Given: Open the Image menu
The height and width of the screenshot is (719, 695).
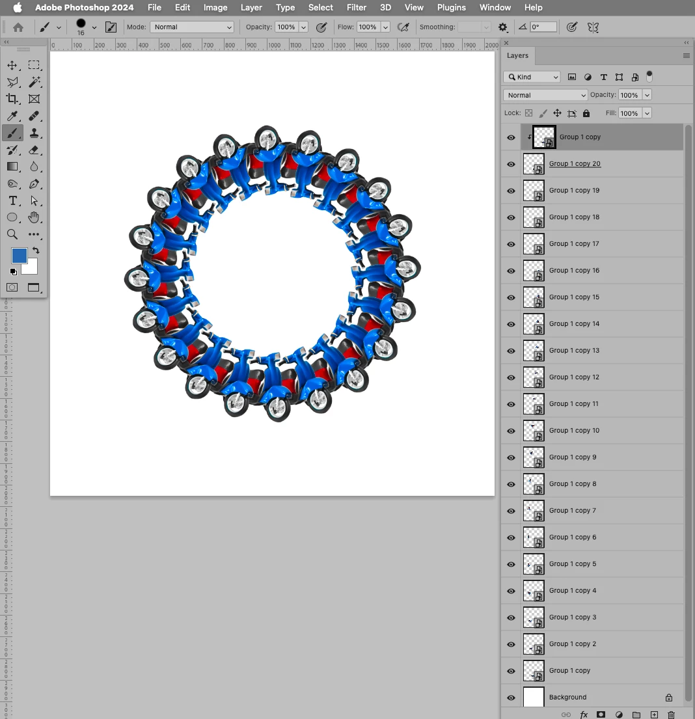Looking at the screenshot, I should coord(215,7).
